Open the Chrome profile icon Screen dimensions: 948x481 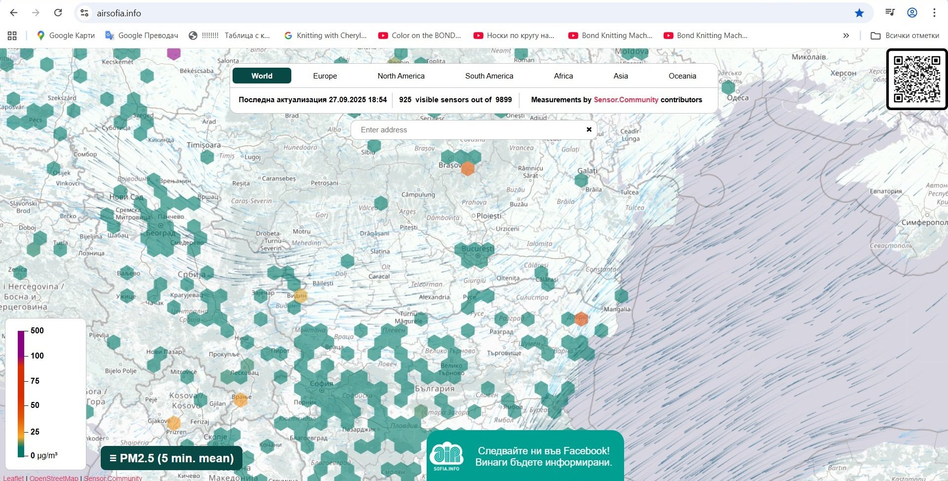[x=912, y=13]
